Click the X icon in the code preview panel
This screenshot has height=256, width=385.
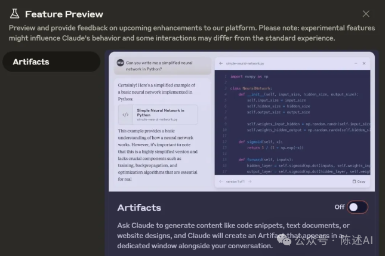(364, 63)
